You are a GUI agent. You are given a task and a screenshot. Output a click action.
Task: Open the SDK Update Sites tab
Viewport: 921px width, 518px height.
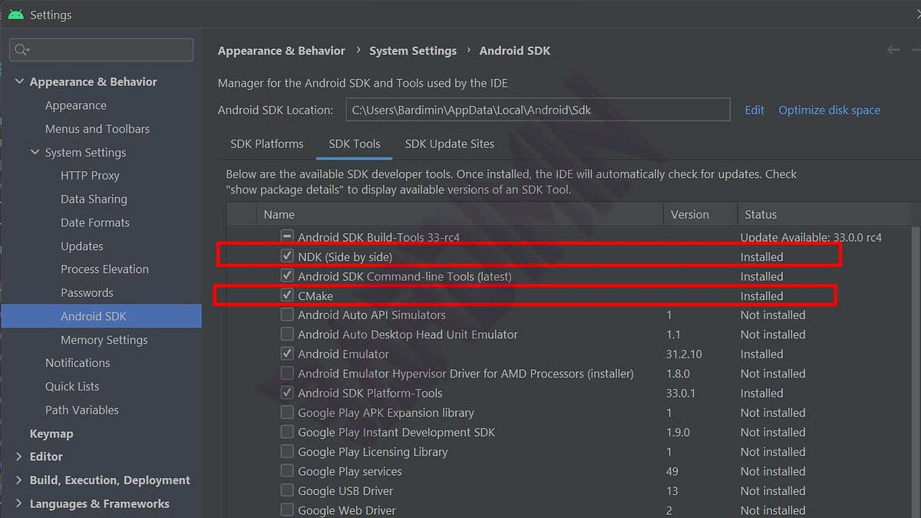coord(449,144)
